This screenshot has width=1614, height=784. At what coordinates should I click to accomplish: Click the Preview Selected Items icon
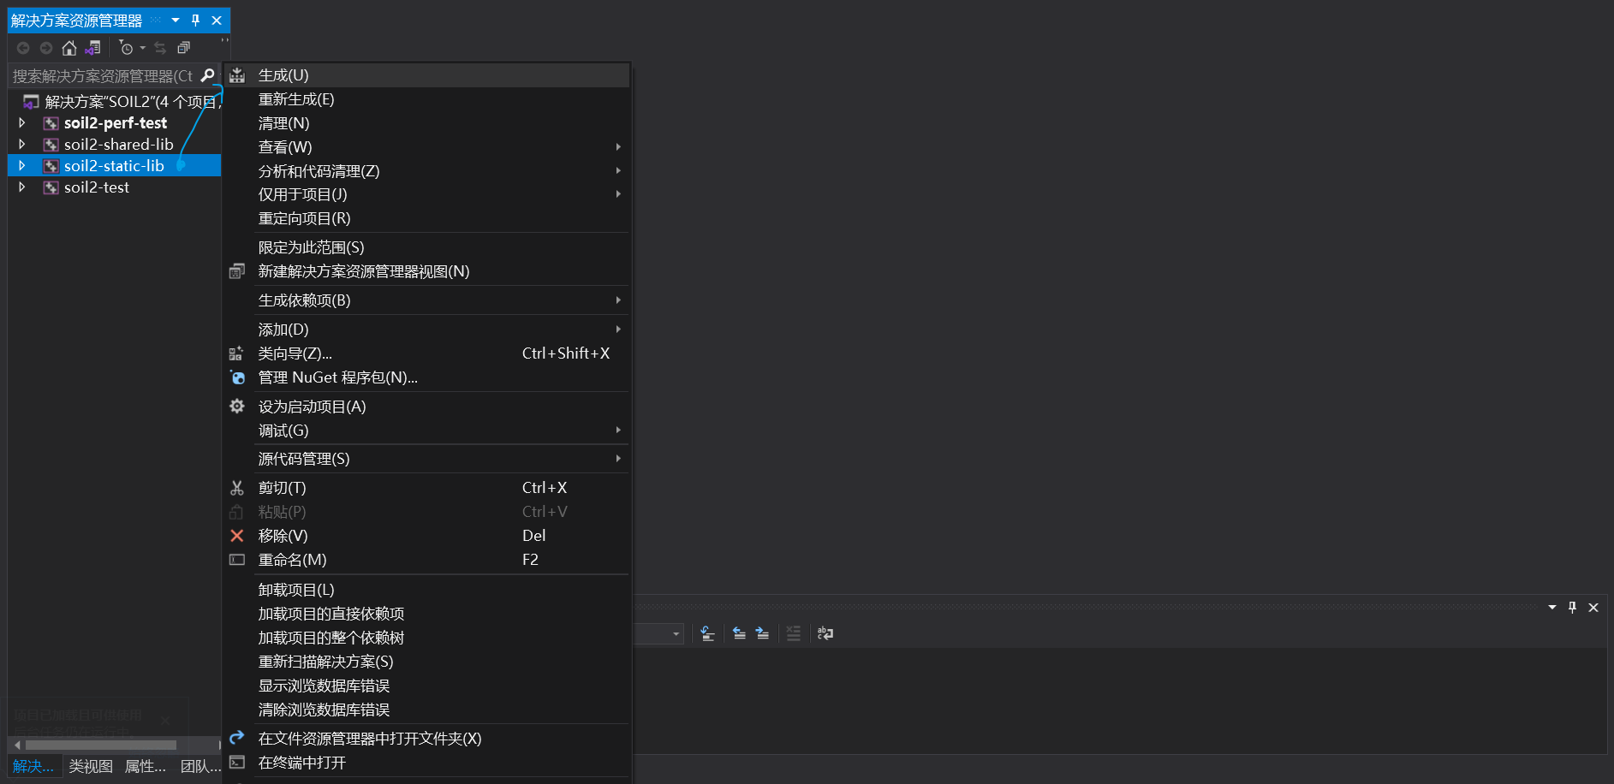click(183, 47)
